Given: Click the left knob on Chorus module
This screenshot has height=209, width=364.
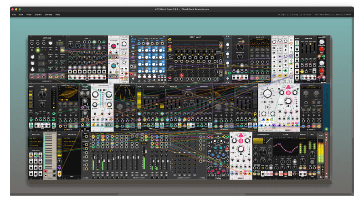Looking at the screenshot, I should [306, 93].
